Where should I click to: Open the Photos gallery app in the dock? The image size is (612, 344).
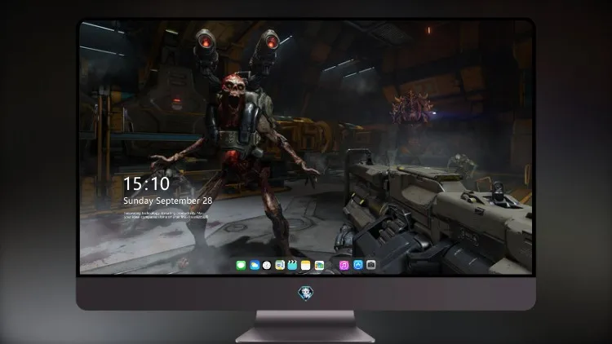(319, 266)
